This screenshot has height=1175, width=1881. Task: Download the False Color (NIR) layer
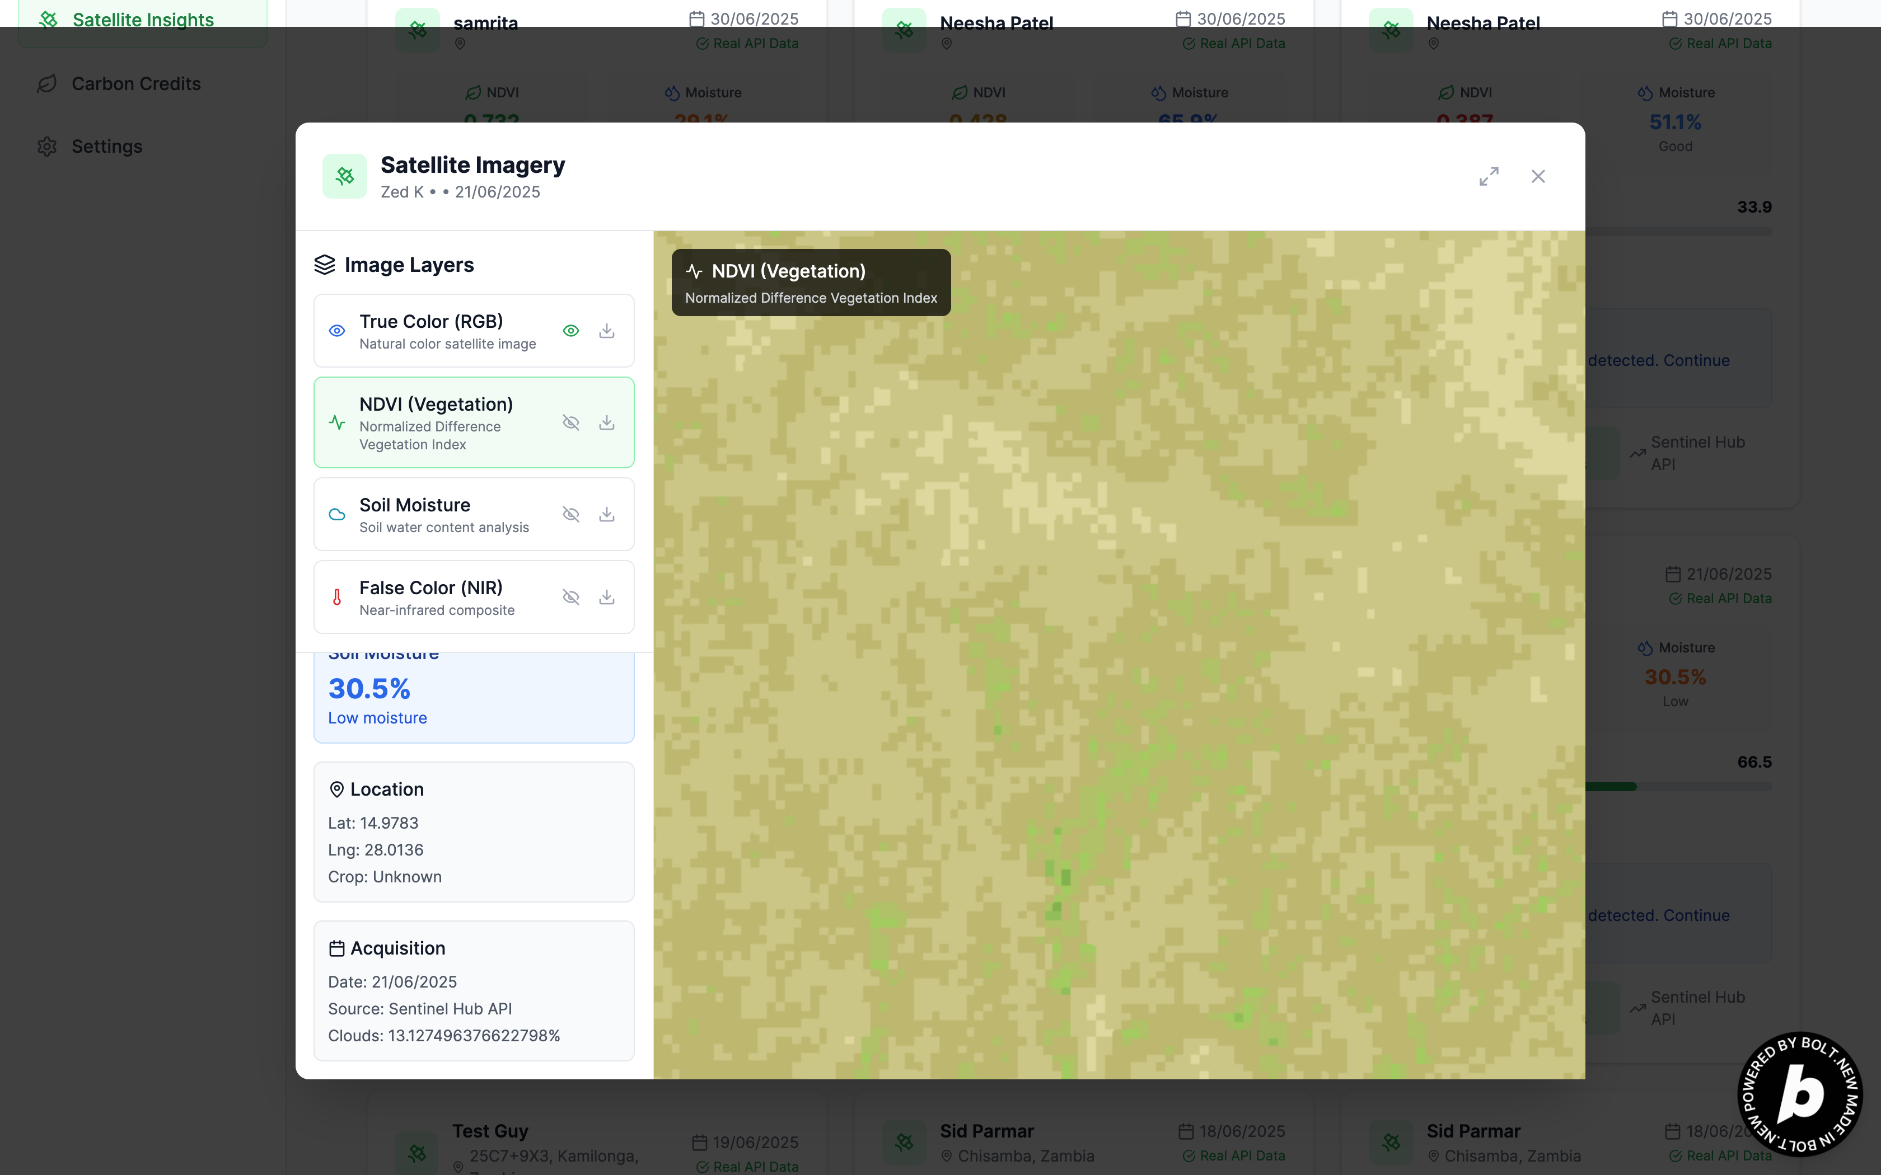pos(606,597)
